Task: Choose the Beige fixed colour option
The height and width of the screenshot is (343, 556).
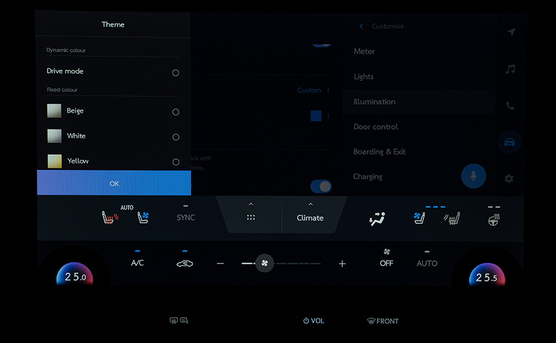Action: 113,111
